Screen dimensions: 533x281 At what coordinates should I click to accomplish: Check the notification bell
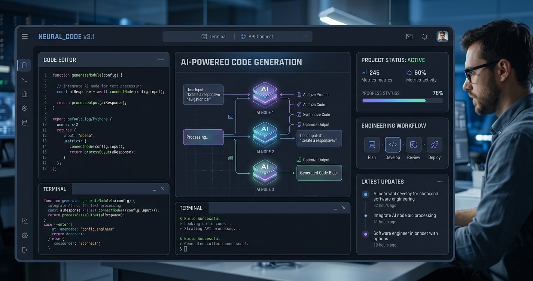424,37
